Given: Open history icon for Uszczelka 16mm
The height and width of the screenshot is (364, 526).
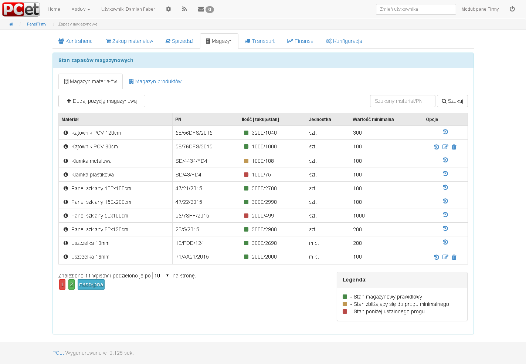Looking at the screenshot, I should tap(437, 257).
